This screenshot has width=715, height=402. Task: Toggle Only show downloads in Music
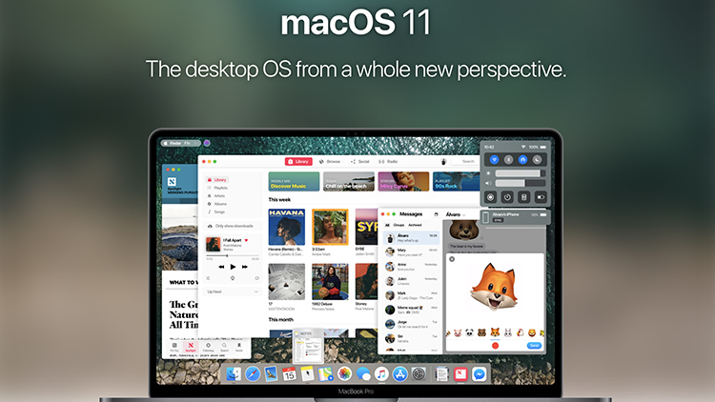[232, 226]
